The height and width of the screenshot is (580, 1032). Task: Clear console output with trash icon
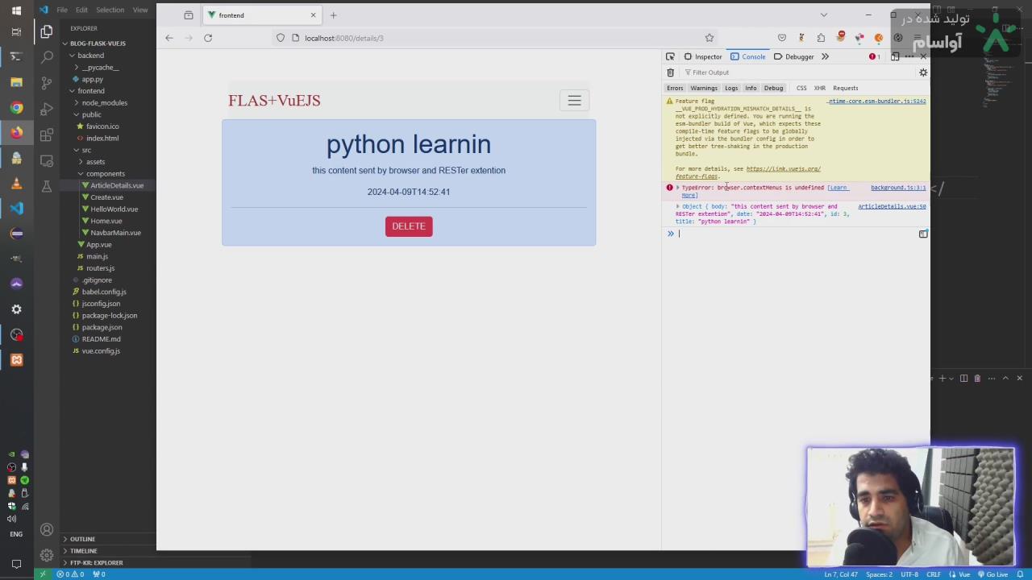[x=670, y=72]
